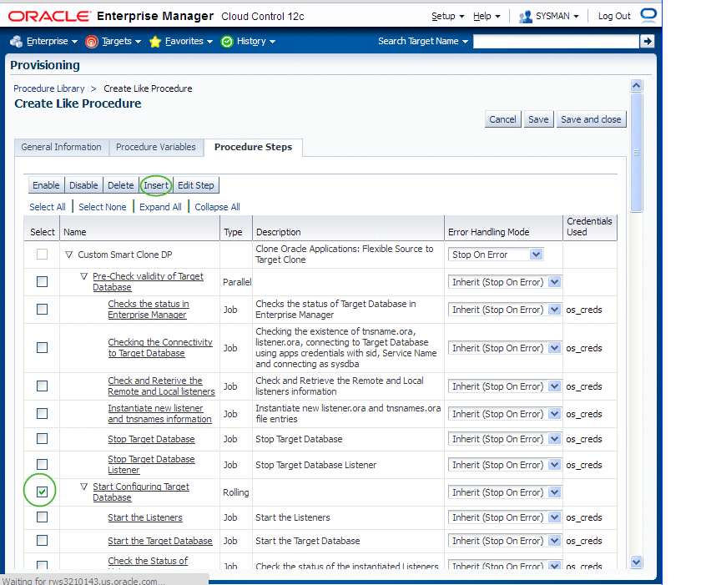Click the Collapse All link
This screenshot has height=585, width=701.
coord(217,207)
